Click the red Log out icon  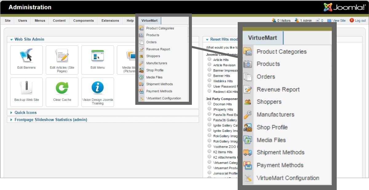click(x=352, y=21)
